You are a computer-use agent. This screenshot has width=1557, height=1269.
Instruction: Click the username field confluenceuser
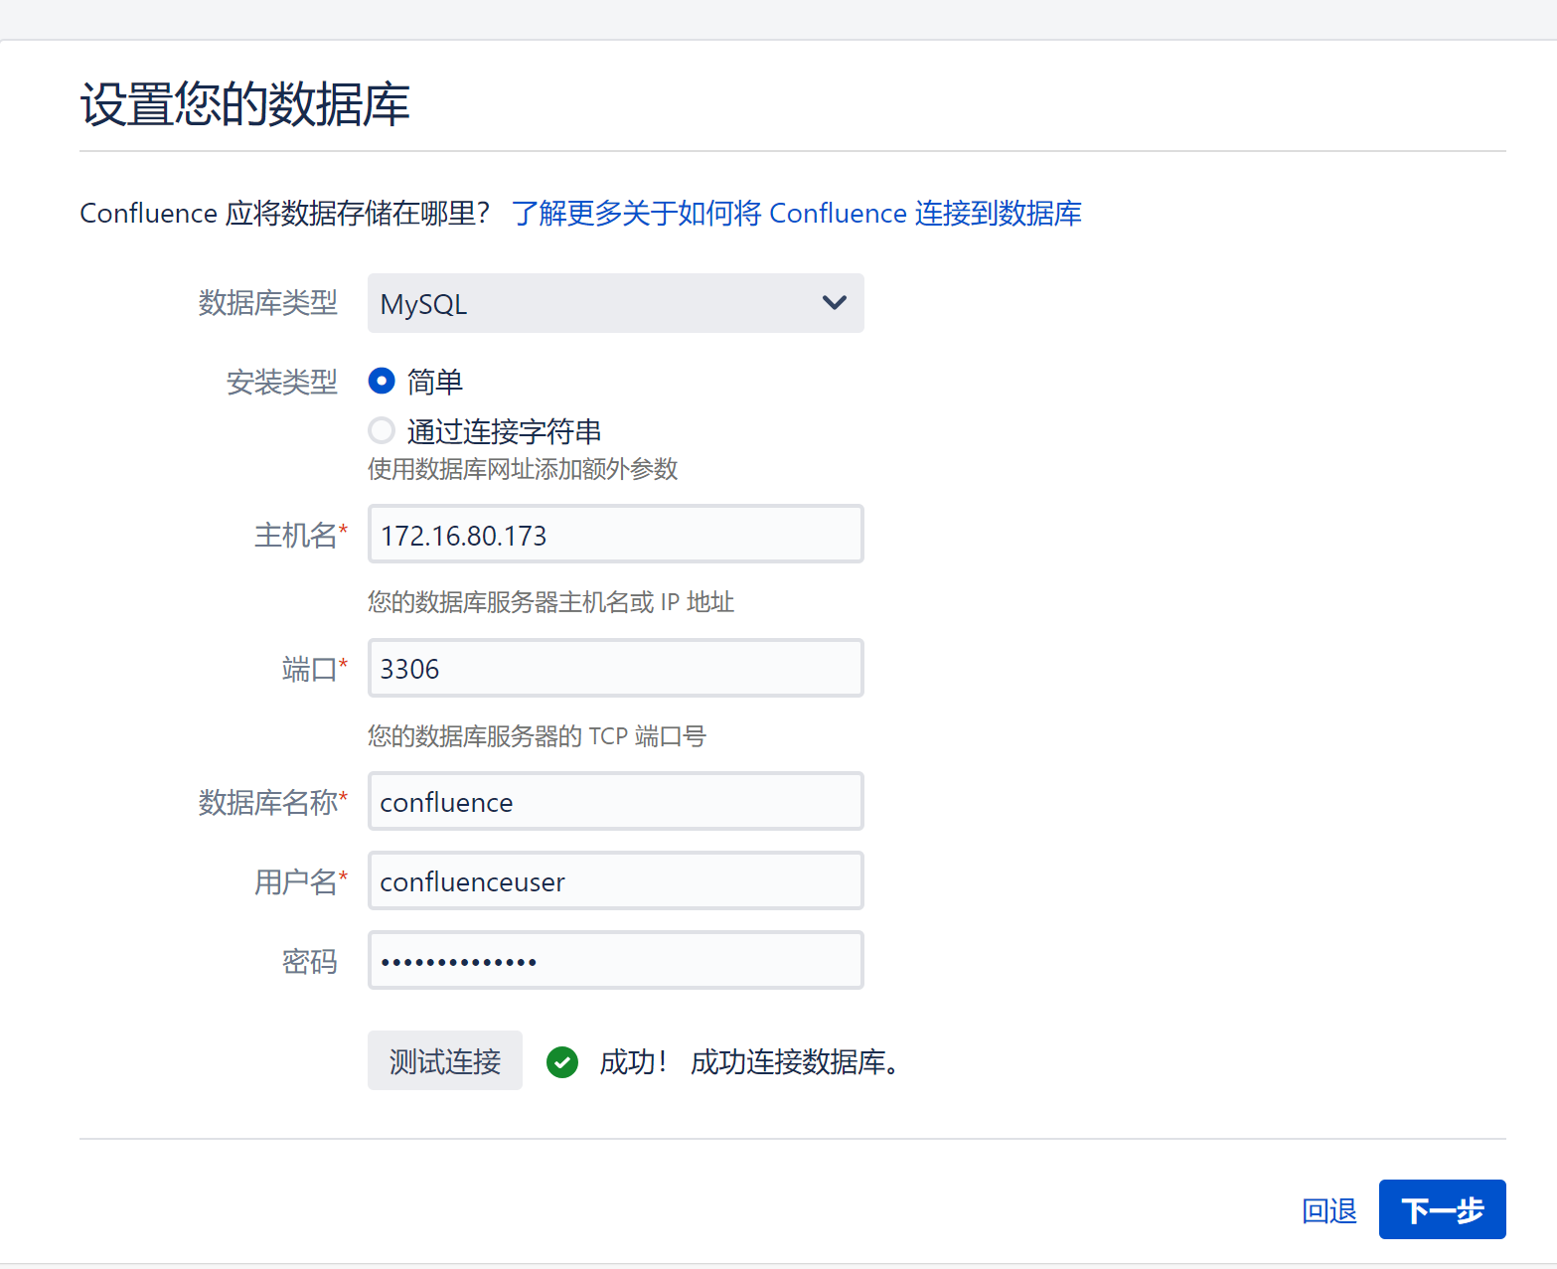tap(615, 880)
